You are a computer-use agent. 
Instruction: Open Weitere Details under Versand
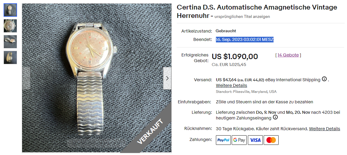[231, 85]
